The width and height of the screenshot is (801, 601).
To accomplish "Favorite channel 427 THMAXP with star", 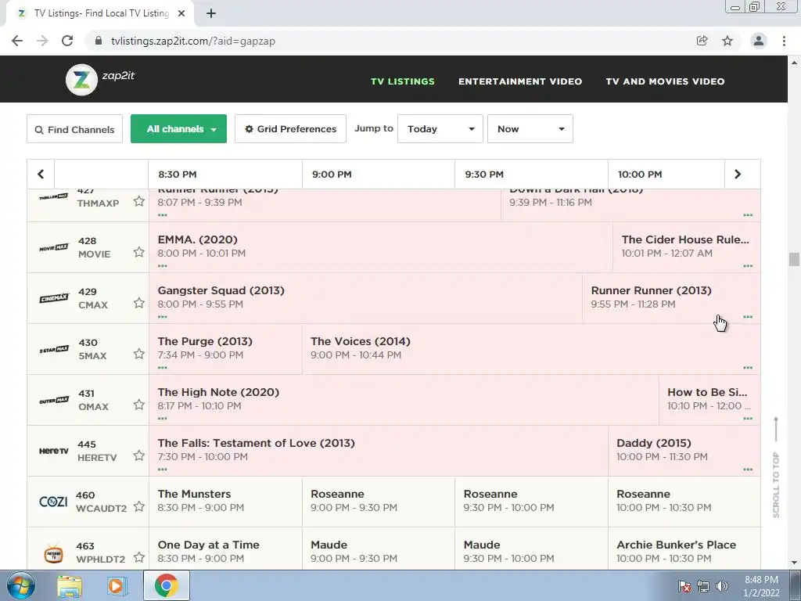I will click(x=139, y=201).
